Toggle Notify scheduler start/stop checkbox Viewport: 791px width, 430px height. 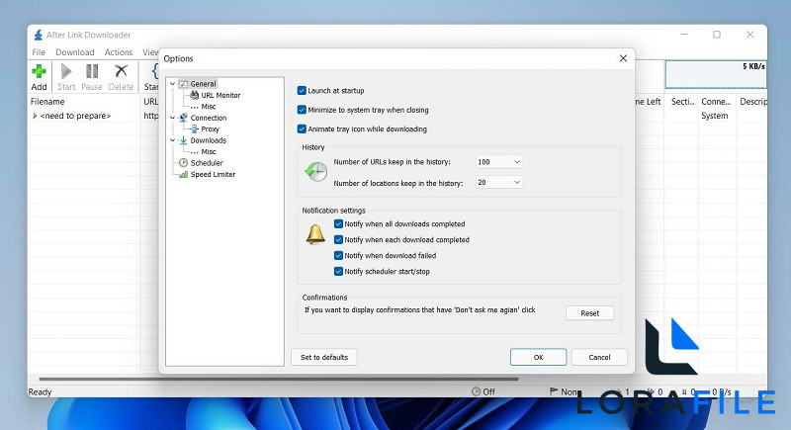click(338, 271)
